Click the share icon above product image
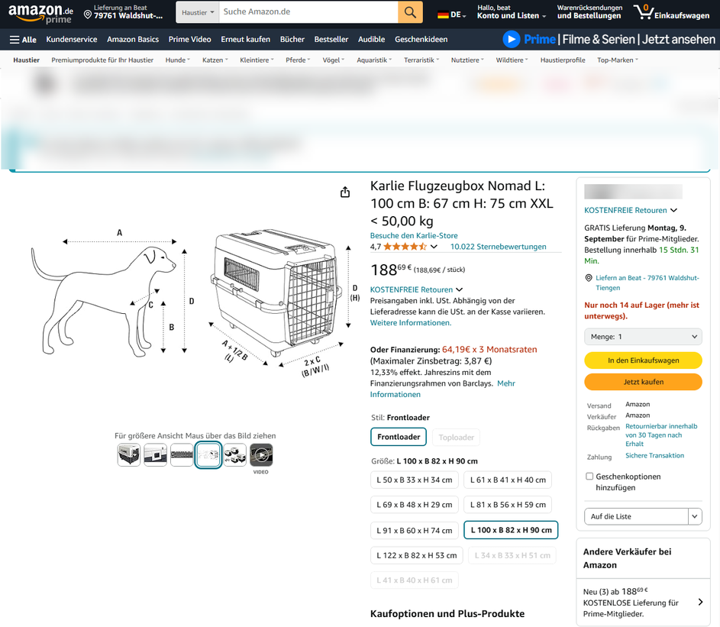The width and height of the screenshot is (720, 627). [x=345, y=192]
